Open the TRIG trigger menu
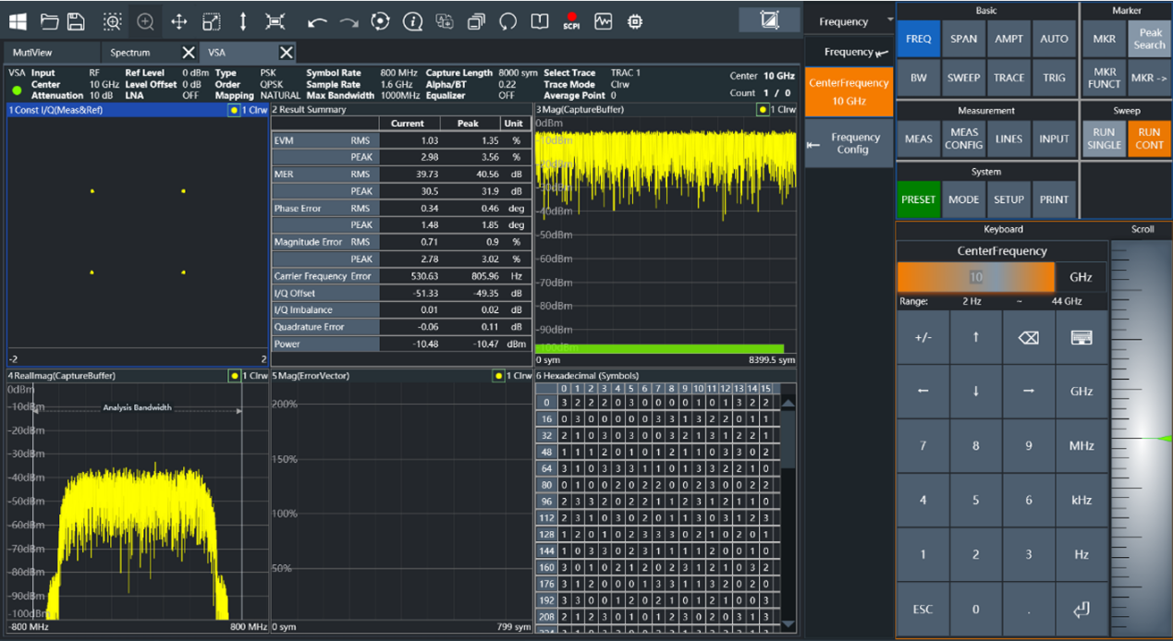The width and height of the screenshot is (1173, 641). [x=1054, y=79]
